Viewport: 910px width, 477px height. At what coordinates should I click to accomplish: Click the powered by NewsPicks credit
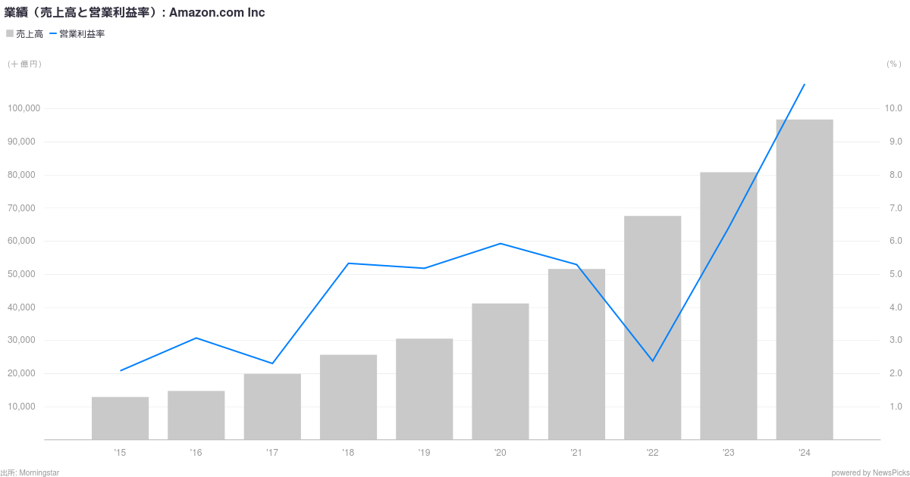click(869, 472)
